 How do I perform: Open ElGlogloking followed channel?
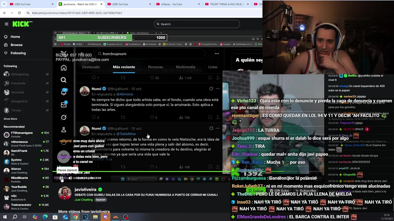[x=26, y=74]
